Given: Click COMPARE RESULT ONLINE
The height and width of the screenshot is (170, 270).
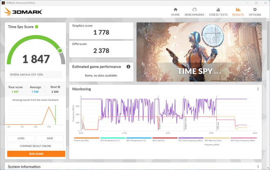Looking at the screenshot, I should pos(36,146).
